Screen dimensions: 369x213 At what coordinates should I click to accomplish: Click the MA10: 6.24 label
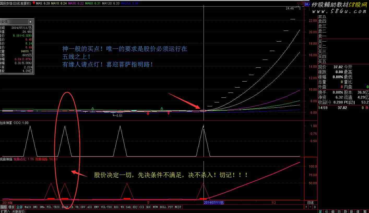(59, 3)
